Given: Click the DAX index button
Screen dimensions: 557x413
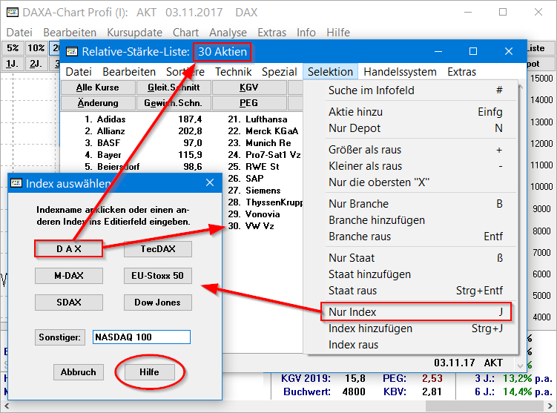Looking at the screenshot, I should coord(68,249).
